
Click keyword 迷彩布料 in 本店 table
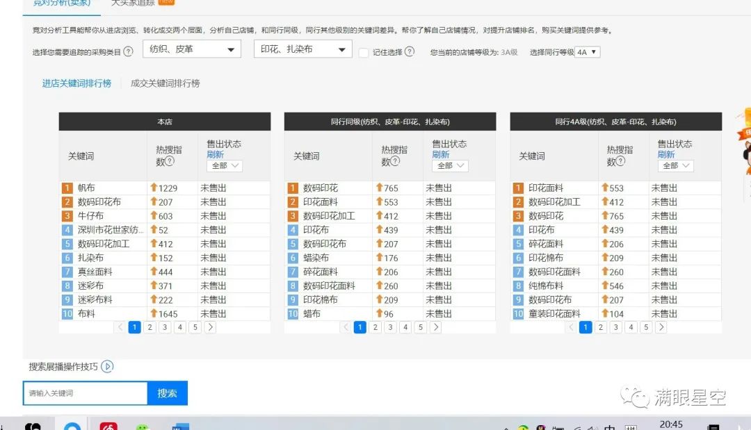(x=95, y=299)
